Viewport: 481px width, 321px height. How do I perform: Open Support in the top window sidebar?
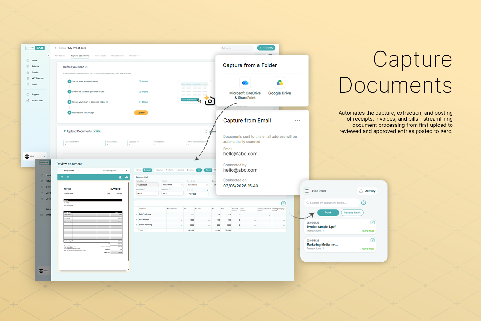[33, 94]
